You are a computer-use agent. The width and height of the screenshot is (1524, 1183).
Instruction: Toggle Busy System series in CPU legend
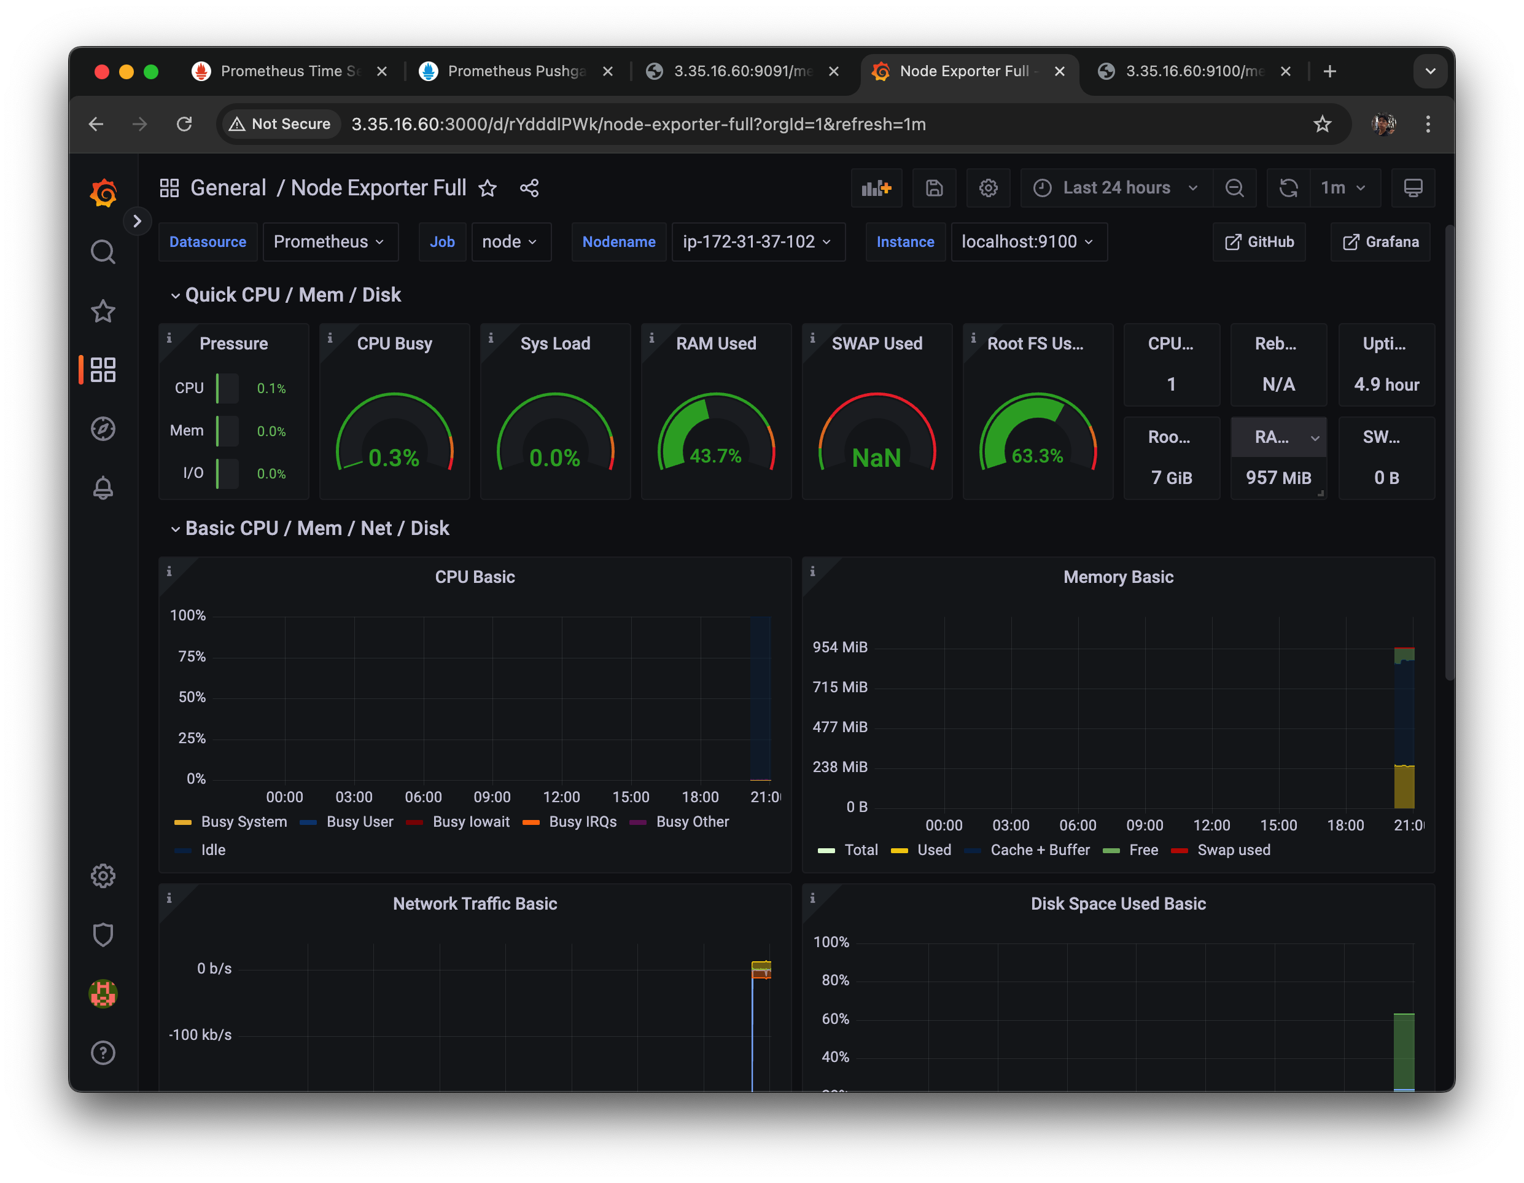pyautogui.click(x=243, y=821)
